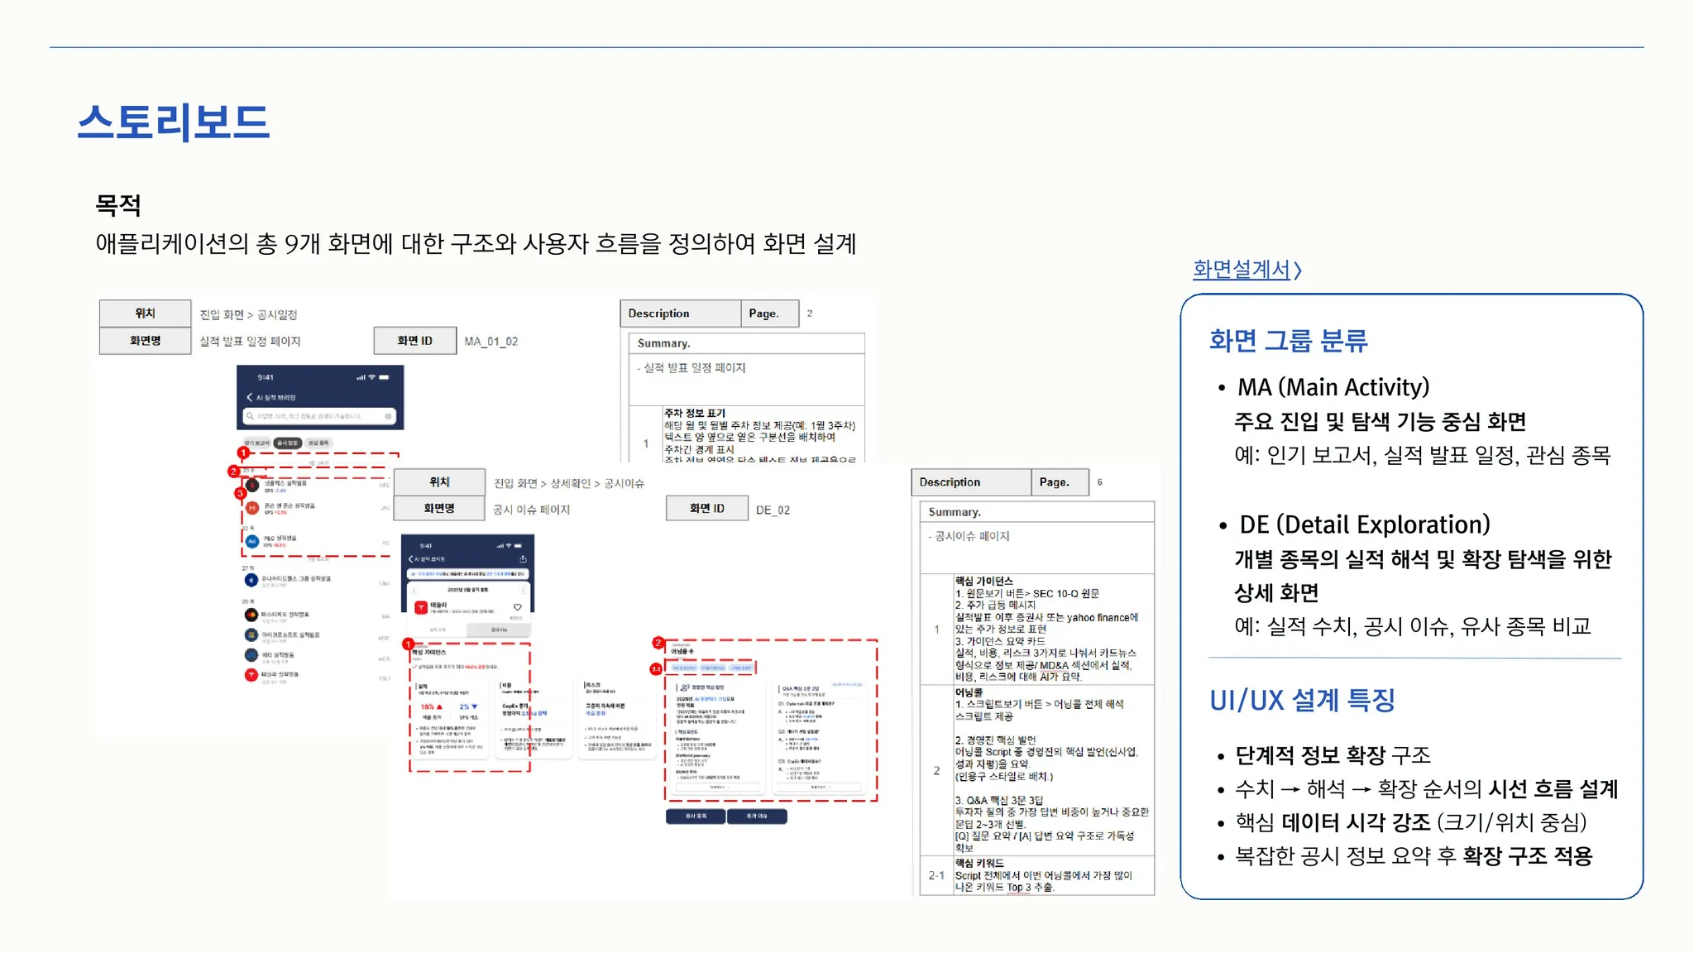
Task: Select the 공시이슈 tab in Tesla card
Action: 499,630
